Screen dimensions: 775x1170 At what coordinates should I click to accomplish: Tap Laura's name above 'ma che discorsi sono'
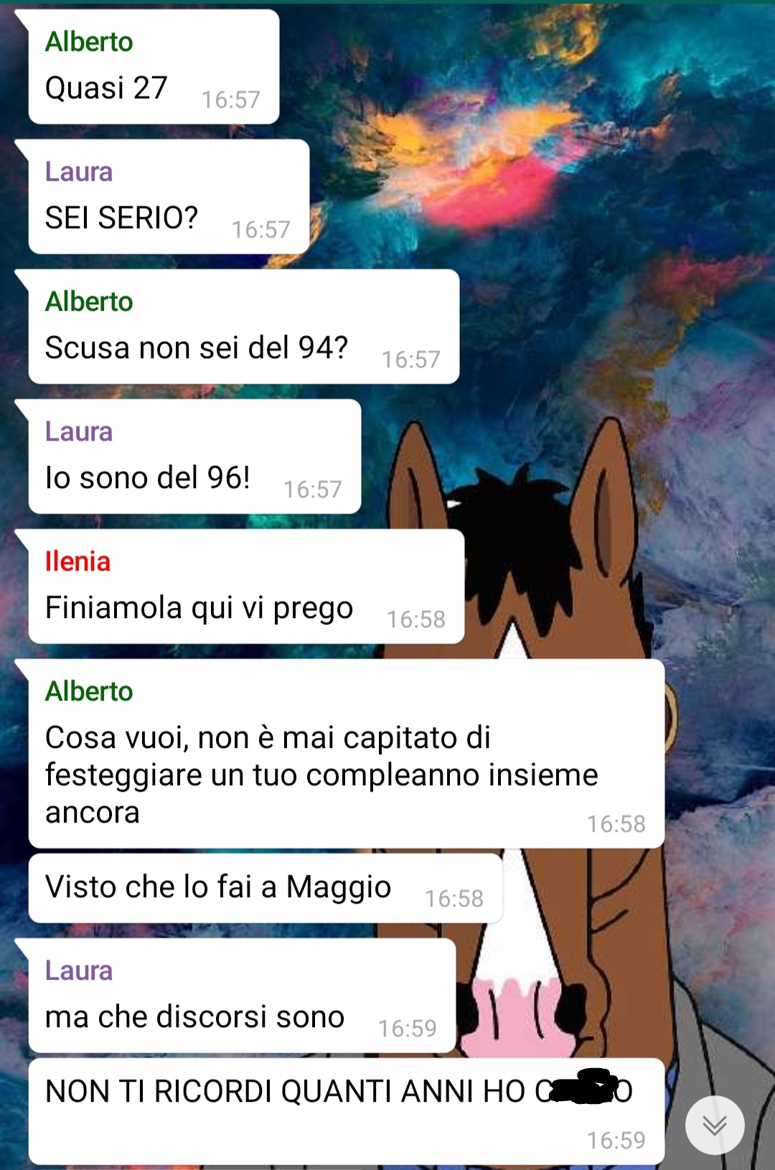coord(79,970)
